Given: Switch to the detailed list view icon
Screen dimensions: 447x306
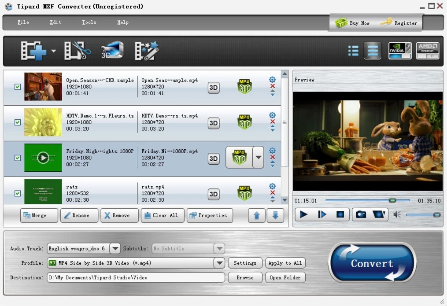Looking at the screenshot, I should pyautogui.click(x=353, y=51).
